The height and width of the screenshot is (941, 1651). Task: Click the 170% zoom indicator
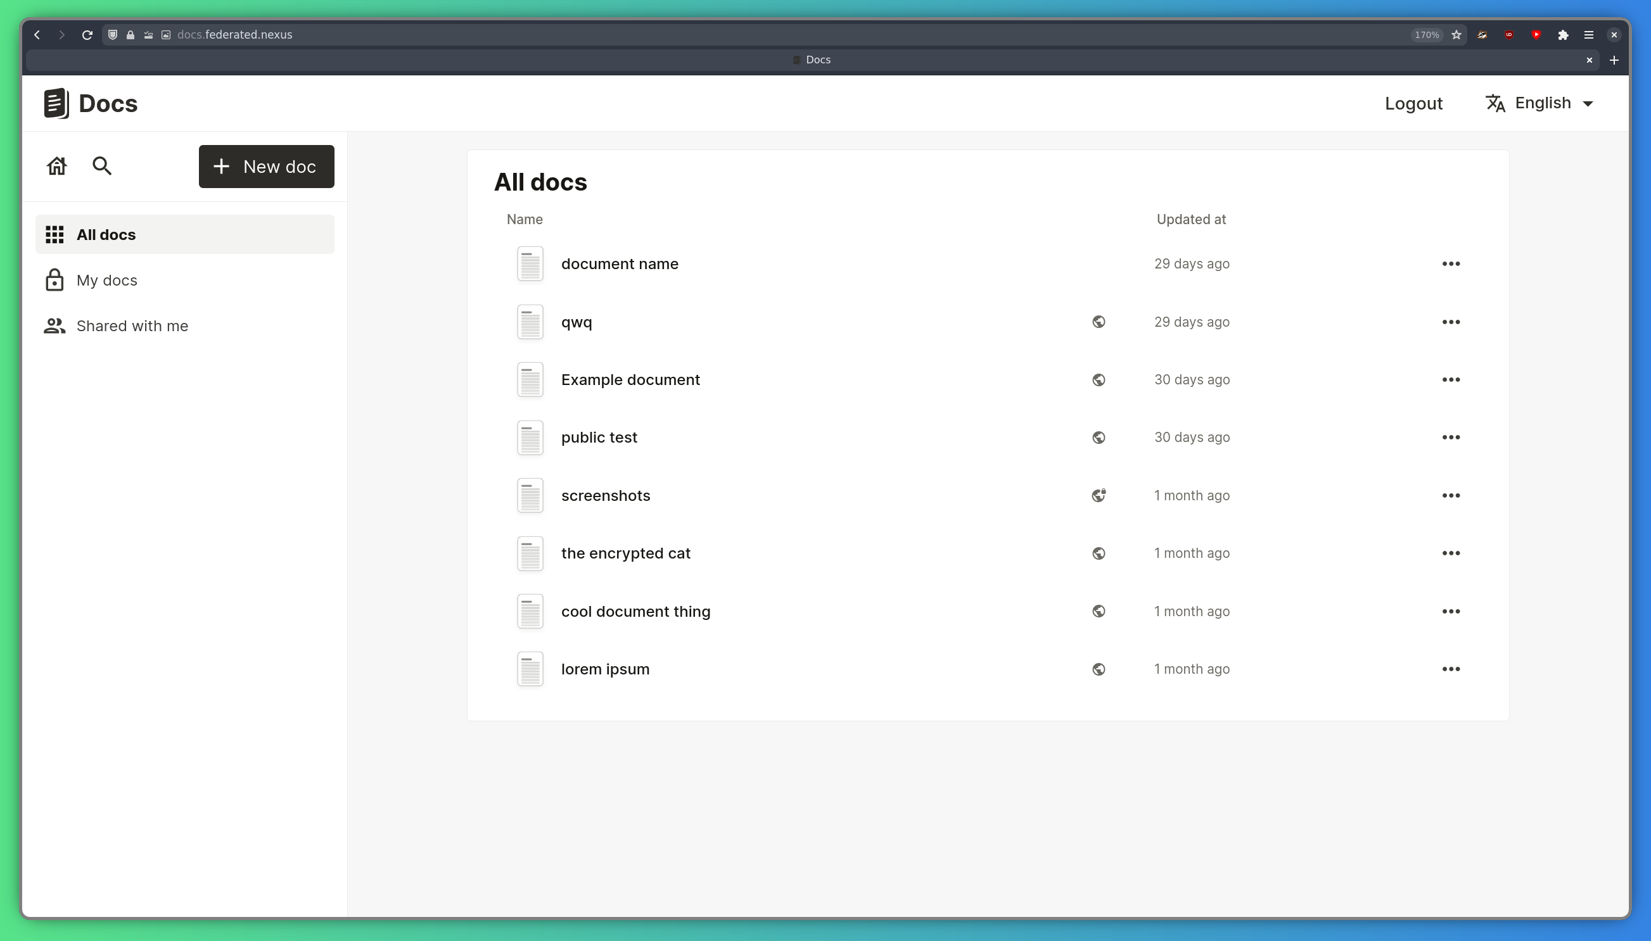(x=1425, y=35)
